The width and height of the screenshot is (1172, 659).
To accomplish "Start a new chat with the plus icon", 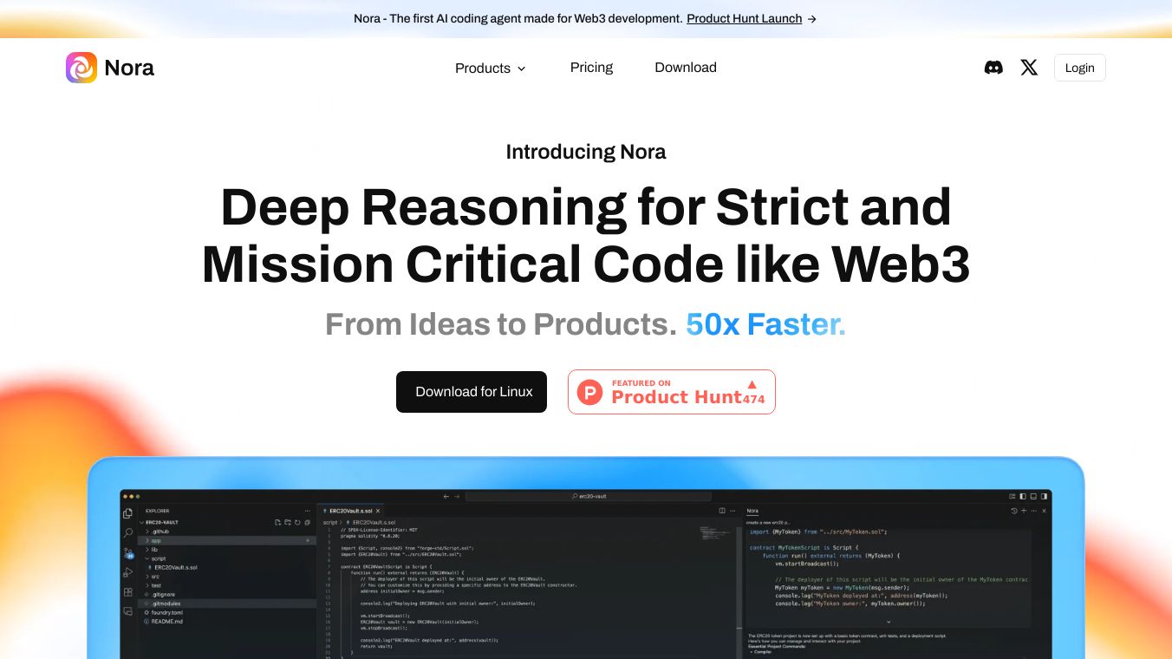I will click(1024, 511).
